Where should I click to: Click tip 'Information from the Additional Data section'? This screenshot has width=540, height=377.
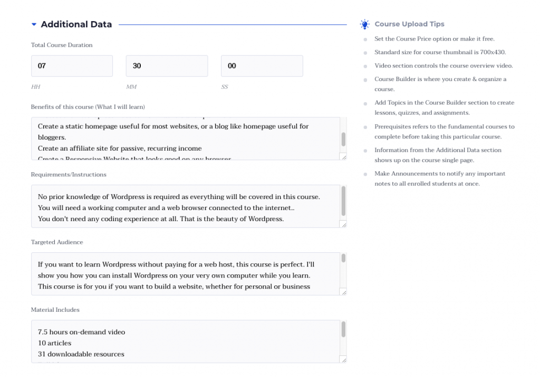[x=438, y=155]
